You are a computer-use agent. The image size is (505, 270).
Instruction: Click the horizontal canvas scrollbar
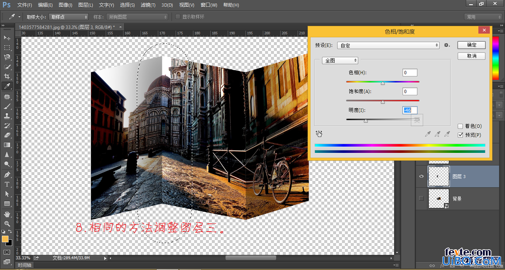251,258
